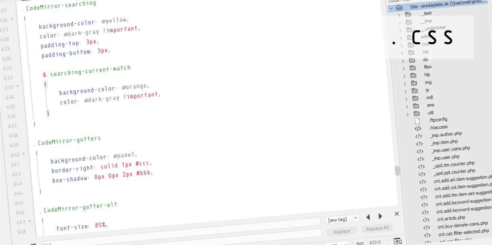Click the _imp.user.php file icon
This screenshot has height=245, width=492.
coord(420,159)
